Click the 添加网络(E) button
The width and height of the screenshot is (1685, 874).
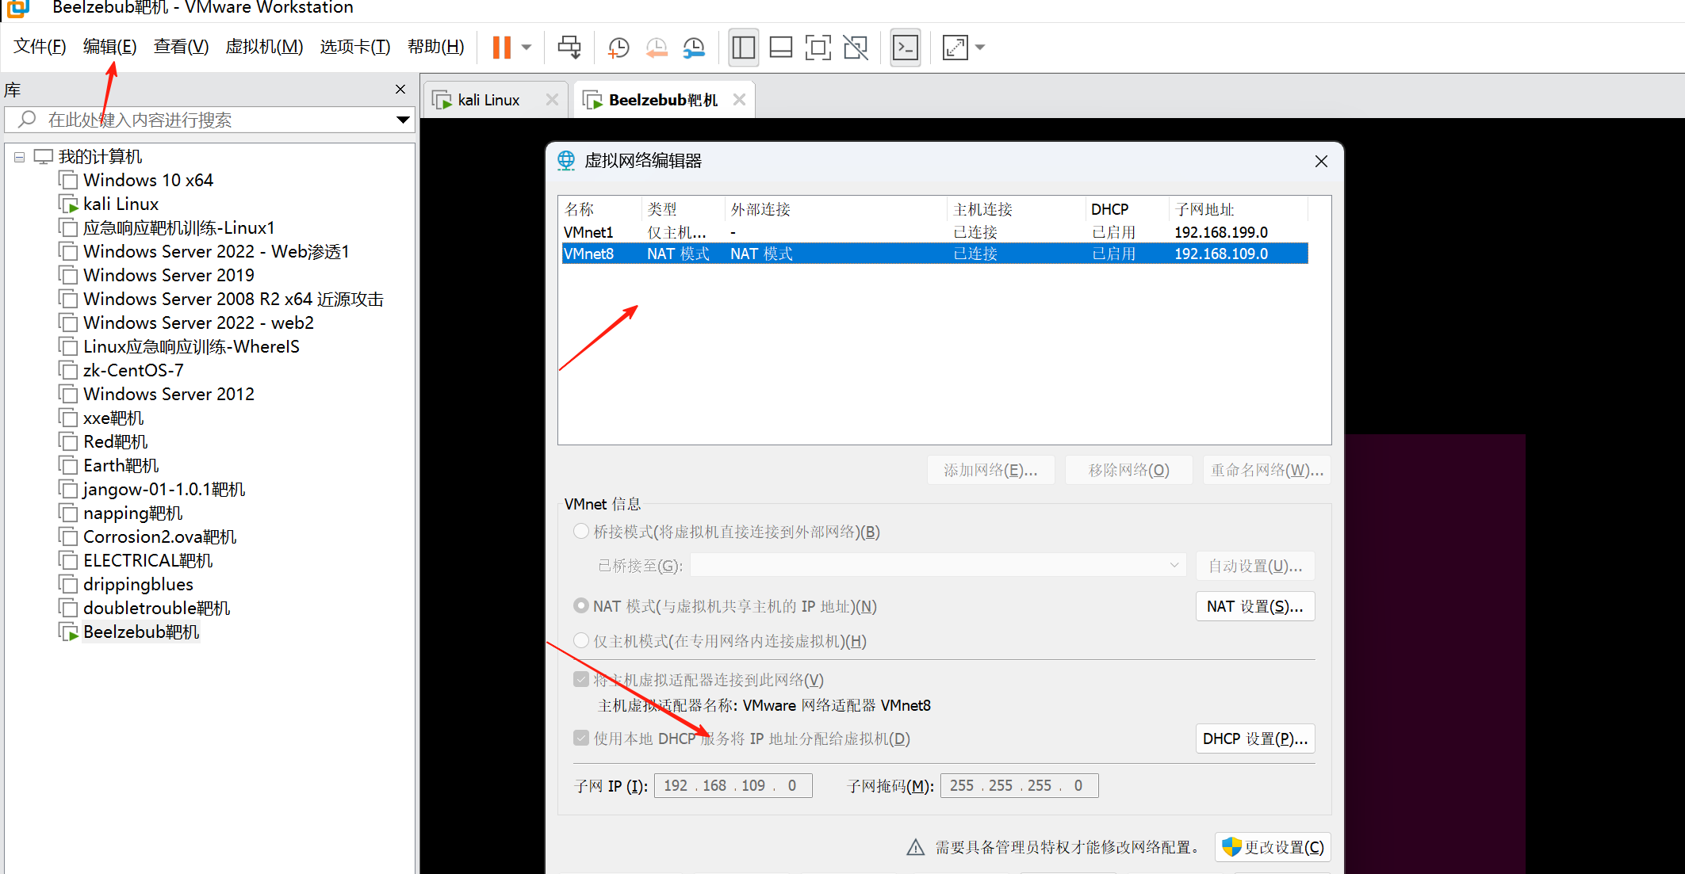(x=990, y=470)
